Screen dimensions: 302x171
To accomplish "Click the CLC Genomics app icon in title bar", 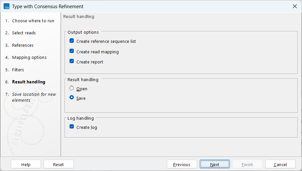I will pyautogui.click(x=7, y=6).
